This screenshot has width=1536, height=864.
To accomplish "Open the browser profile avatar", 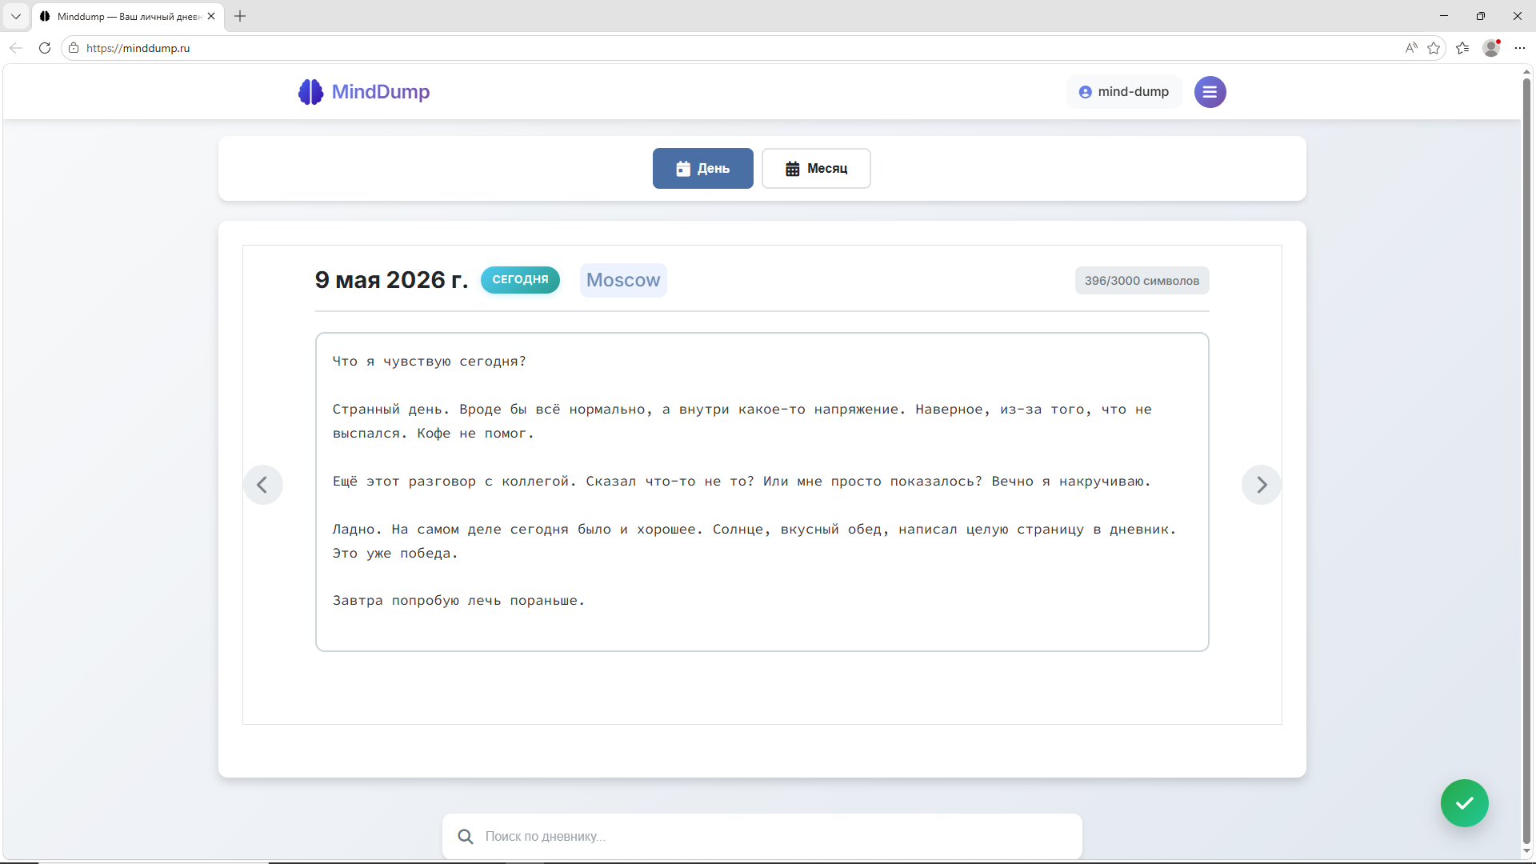I will [x=1491, y=48].
